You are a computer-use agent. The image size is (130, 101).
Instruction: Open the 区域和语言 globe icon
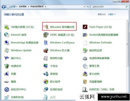46,90
